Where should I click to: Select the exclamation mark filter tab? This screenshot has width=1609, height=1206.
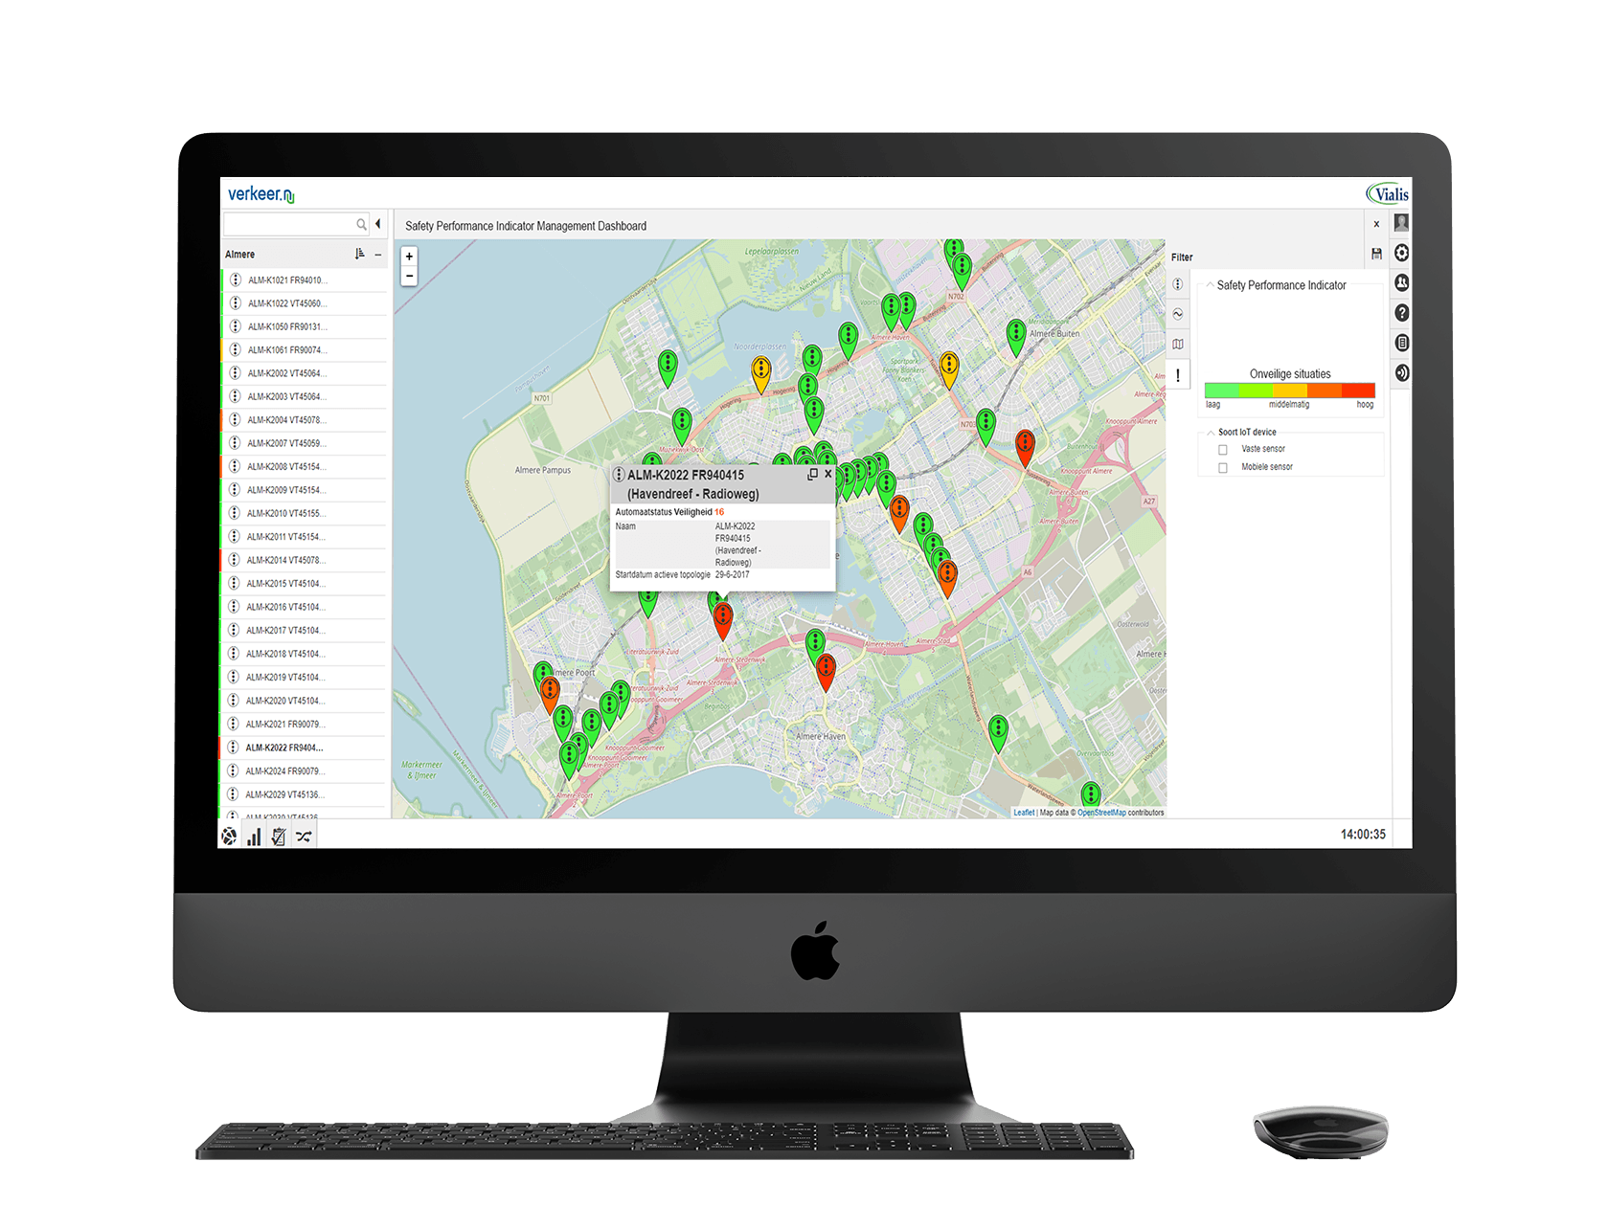click(1178, 375)
